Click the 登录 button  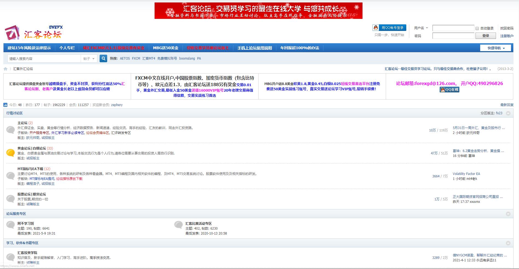pos(485,36)
